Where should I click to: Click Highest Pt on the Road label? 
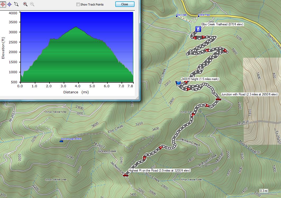tap(159, 171)
